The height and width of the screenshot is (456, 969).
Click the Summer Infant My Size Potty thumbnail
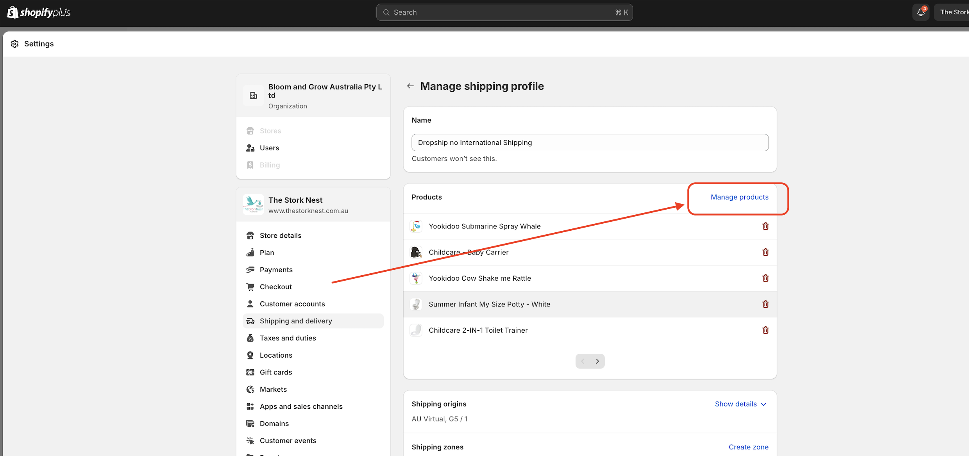(416, 304)
